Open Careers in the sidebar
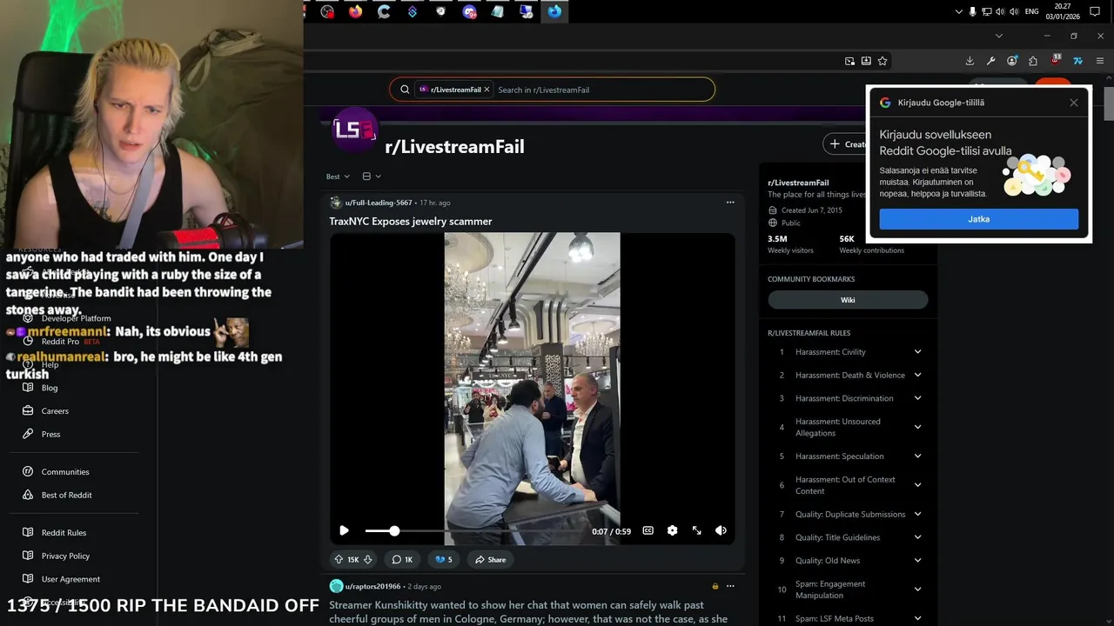Viewport: 1114px width, 626px height. click(55, 411)
